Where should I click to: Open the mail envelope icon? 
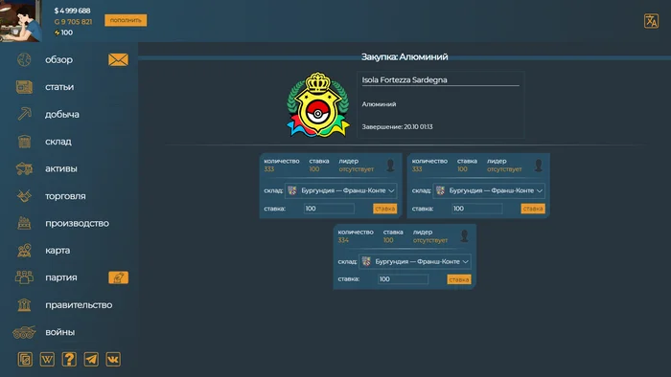click(118, 59)
